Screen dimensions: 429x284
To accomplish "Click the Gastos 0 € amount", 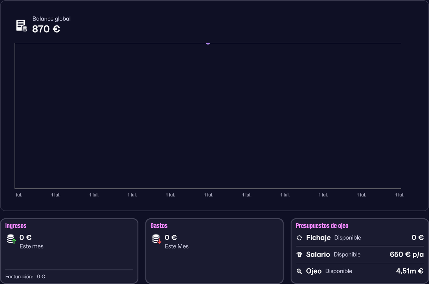I will pyautogui.click(x=171, y=238).
